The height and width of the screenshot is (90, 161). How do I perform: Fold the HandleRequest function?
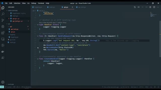pyautogui.click(x=38, y=36)
